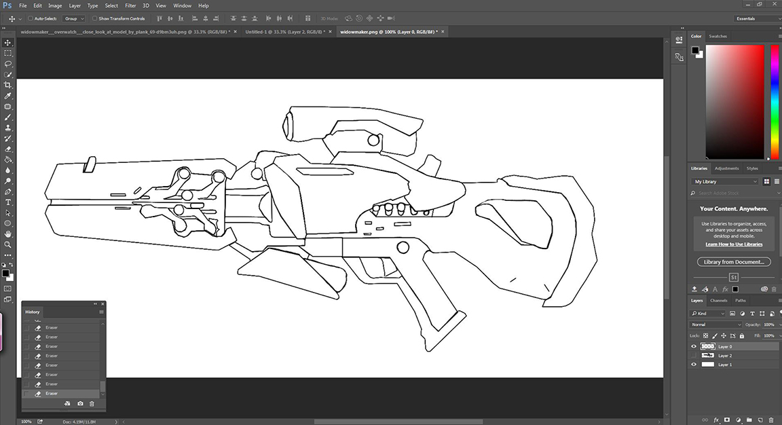Select the Hand tool
Screen dimensions: 782x425
point(8,234)
